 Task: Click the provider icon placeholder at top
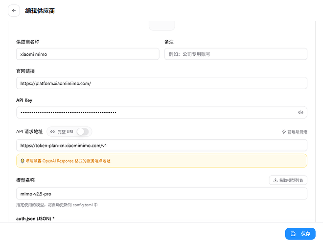click(x=162, y=25)
